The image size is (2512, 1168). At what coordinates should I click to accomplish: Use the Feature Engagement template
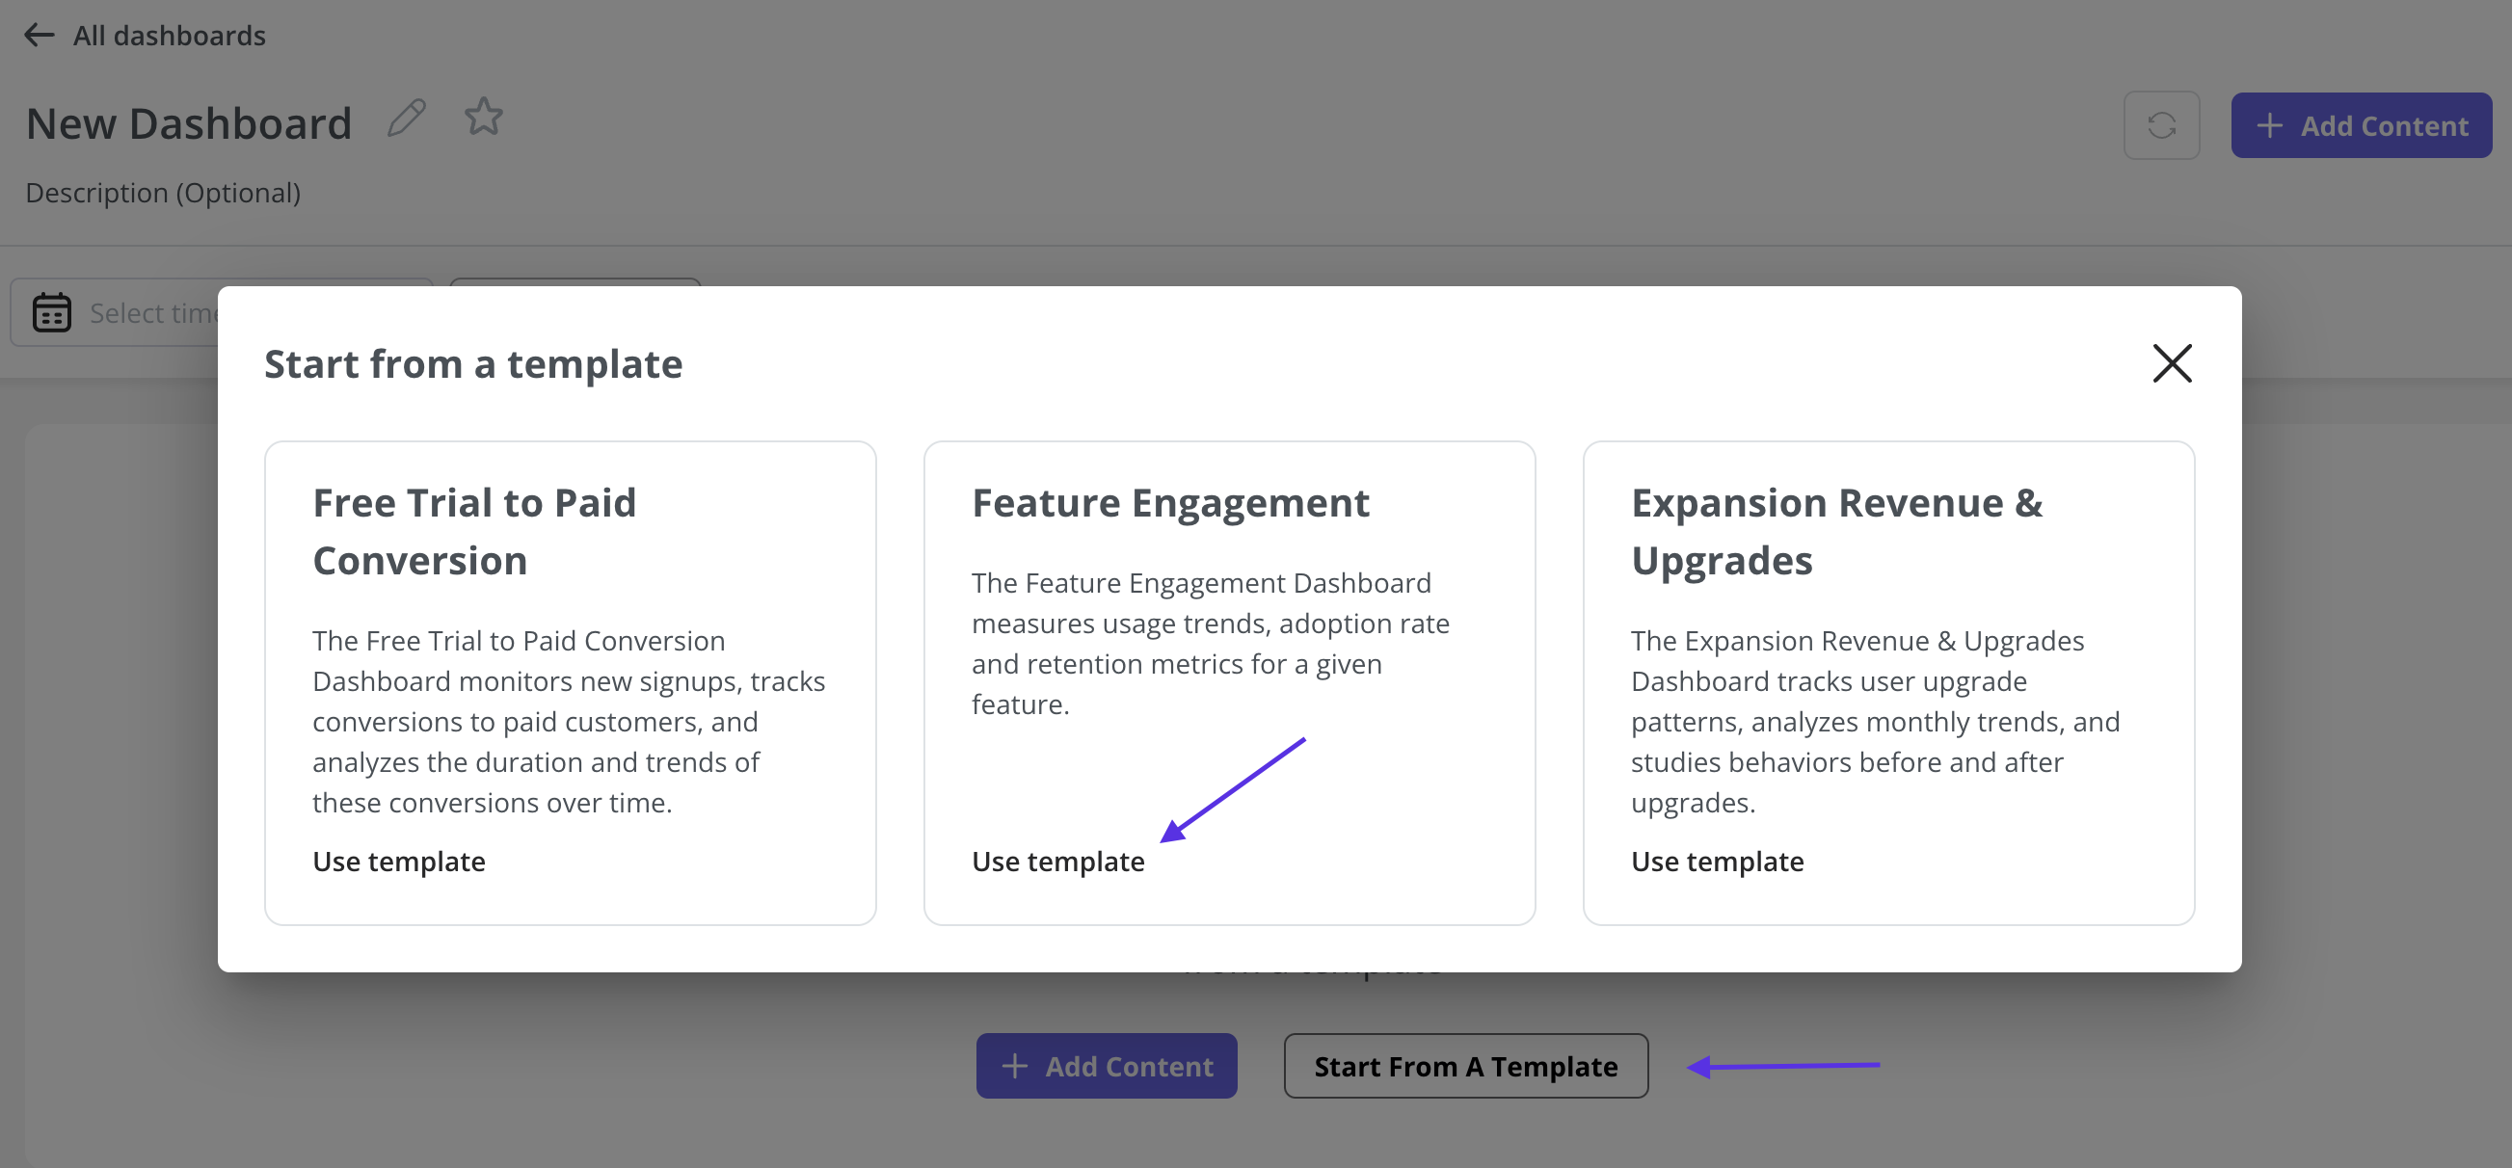pos(1058,861)
